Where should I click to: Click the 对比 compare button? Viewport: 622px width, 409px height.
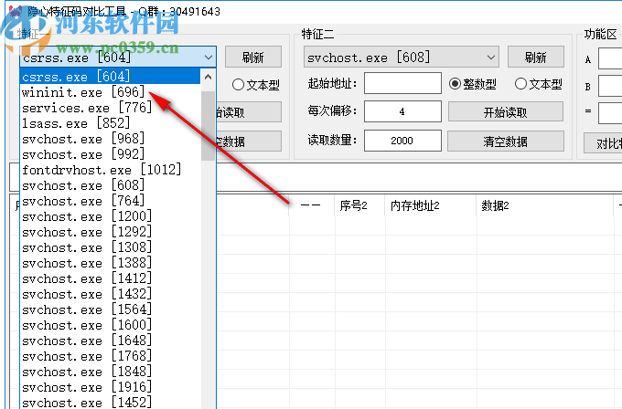603,143
